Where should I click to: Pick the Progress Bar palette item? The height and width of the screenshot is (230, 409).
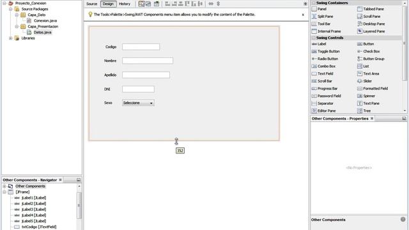coord(325,88)
